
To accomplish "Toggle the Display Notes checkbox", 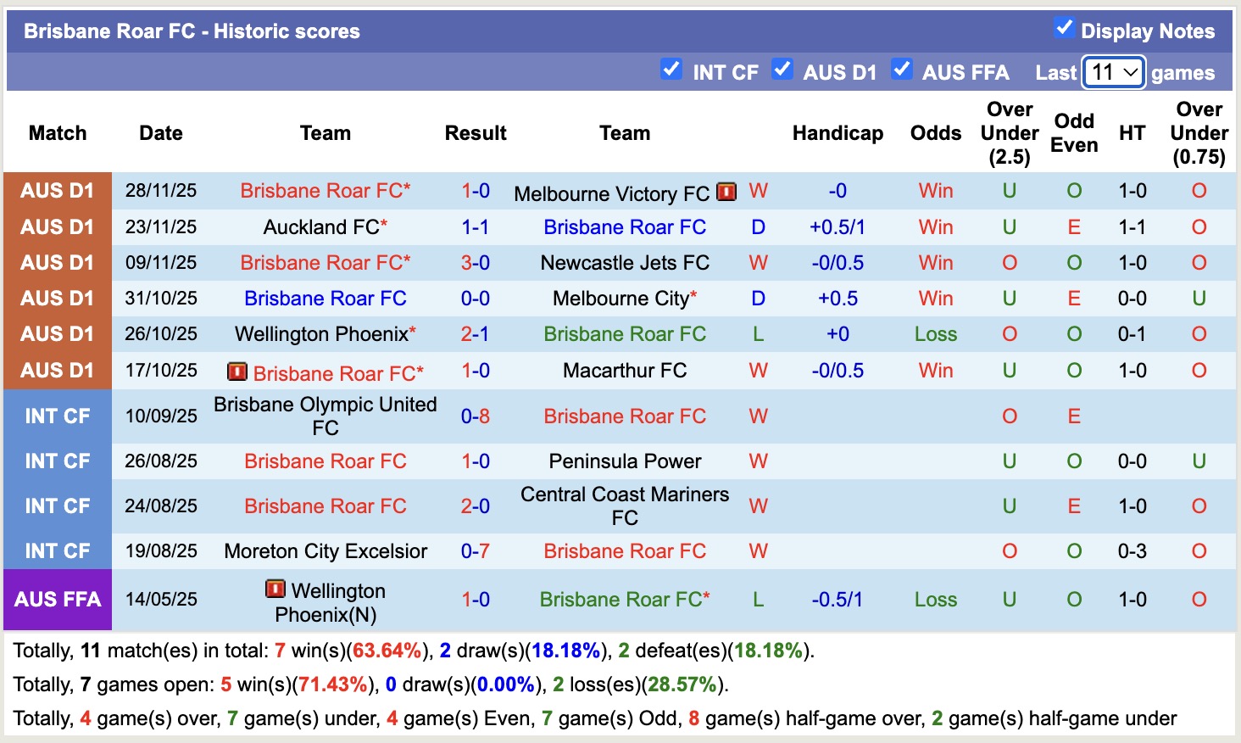I will pos(1064,28).
